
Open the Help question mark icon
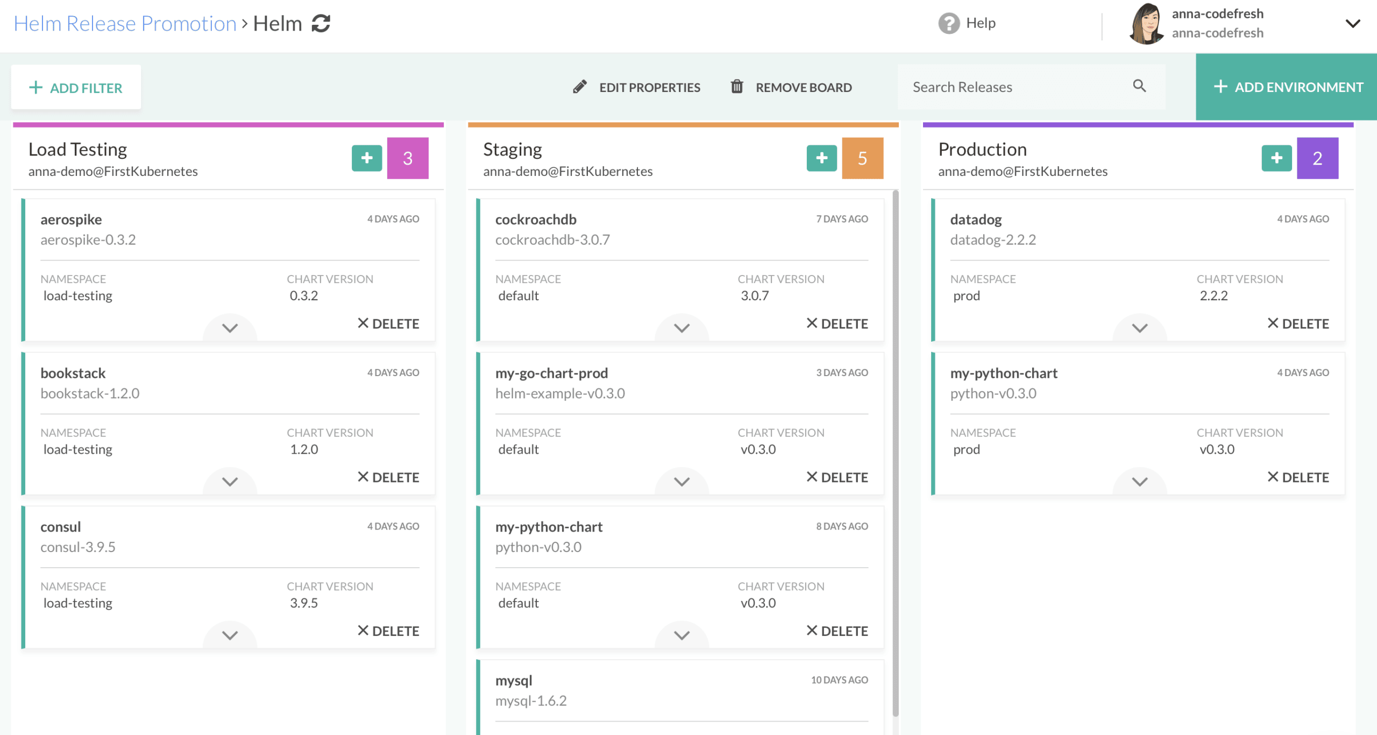coord(949,23)
